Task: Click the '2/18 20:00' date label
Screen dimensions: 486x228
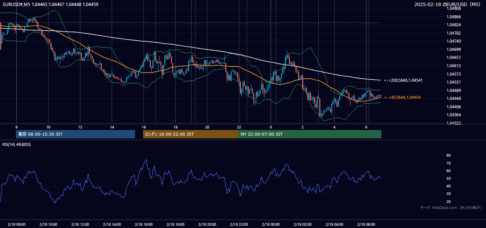Action: click(207, 225)
